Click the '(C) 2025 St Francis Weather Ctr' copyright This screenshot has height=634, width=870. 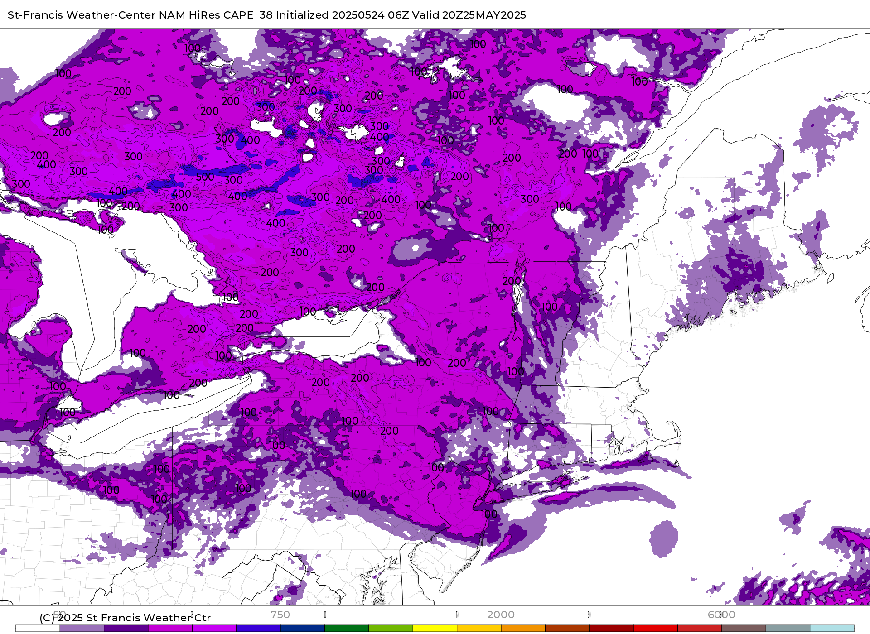pos(125,618)
